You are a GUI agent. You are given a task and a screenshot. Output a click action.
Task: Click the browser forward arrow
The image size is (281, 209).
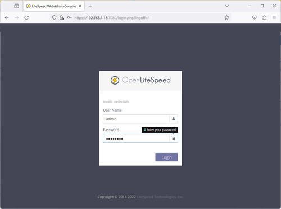point(17,17)
